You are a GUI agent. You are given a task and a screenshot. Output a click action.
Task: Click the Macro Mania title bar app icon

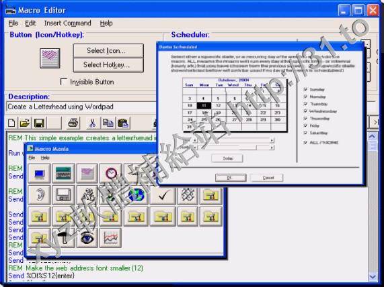30,148
